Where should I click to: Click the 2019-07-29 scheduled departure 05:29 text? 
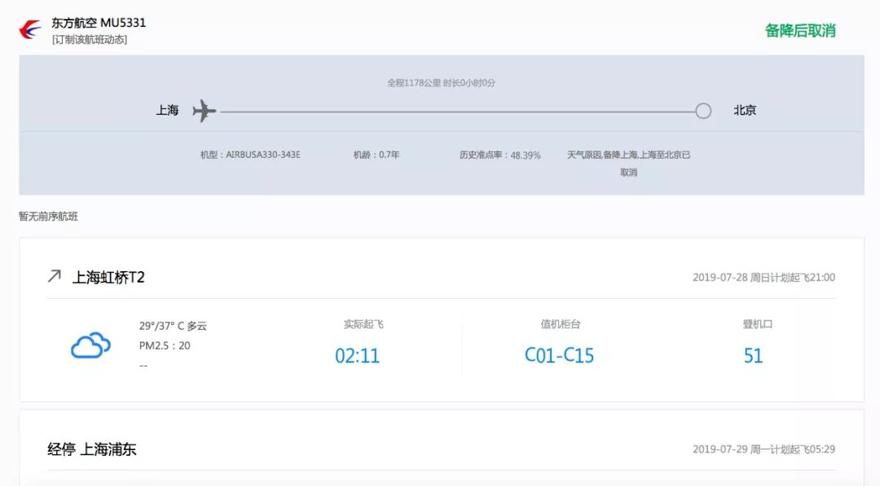763,449
